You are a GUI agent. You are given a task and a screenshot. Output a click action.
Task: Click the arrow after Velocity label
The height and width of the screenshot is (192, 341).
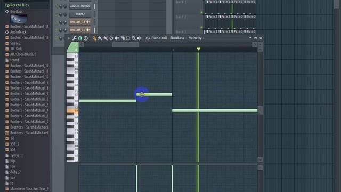pyautogui.click(x=204, y=38)
